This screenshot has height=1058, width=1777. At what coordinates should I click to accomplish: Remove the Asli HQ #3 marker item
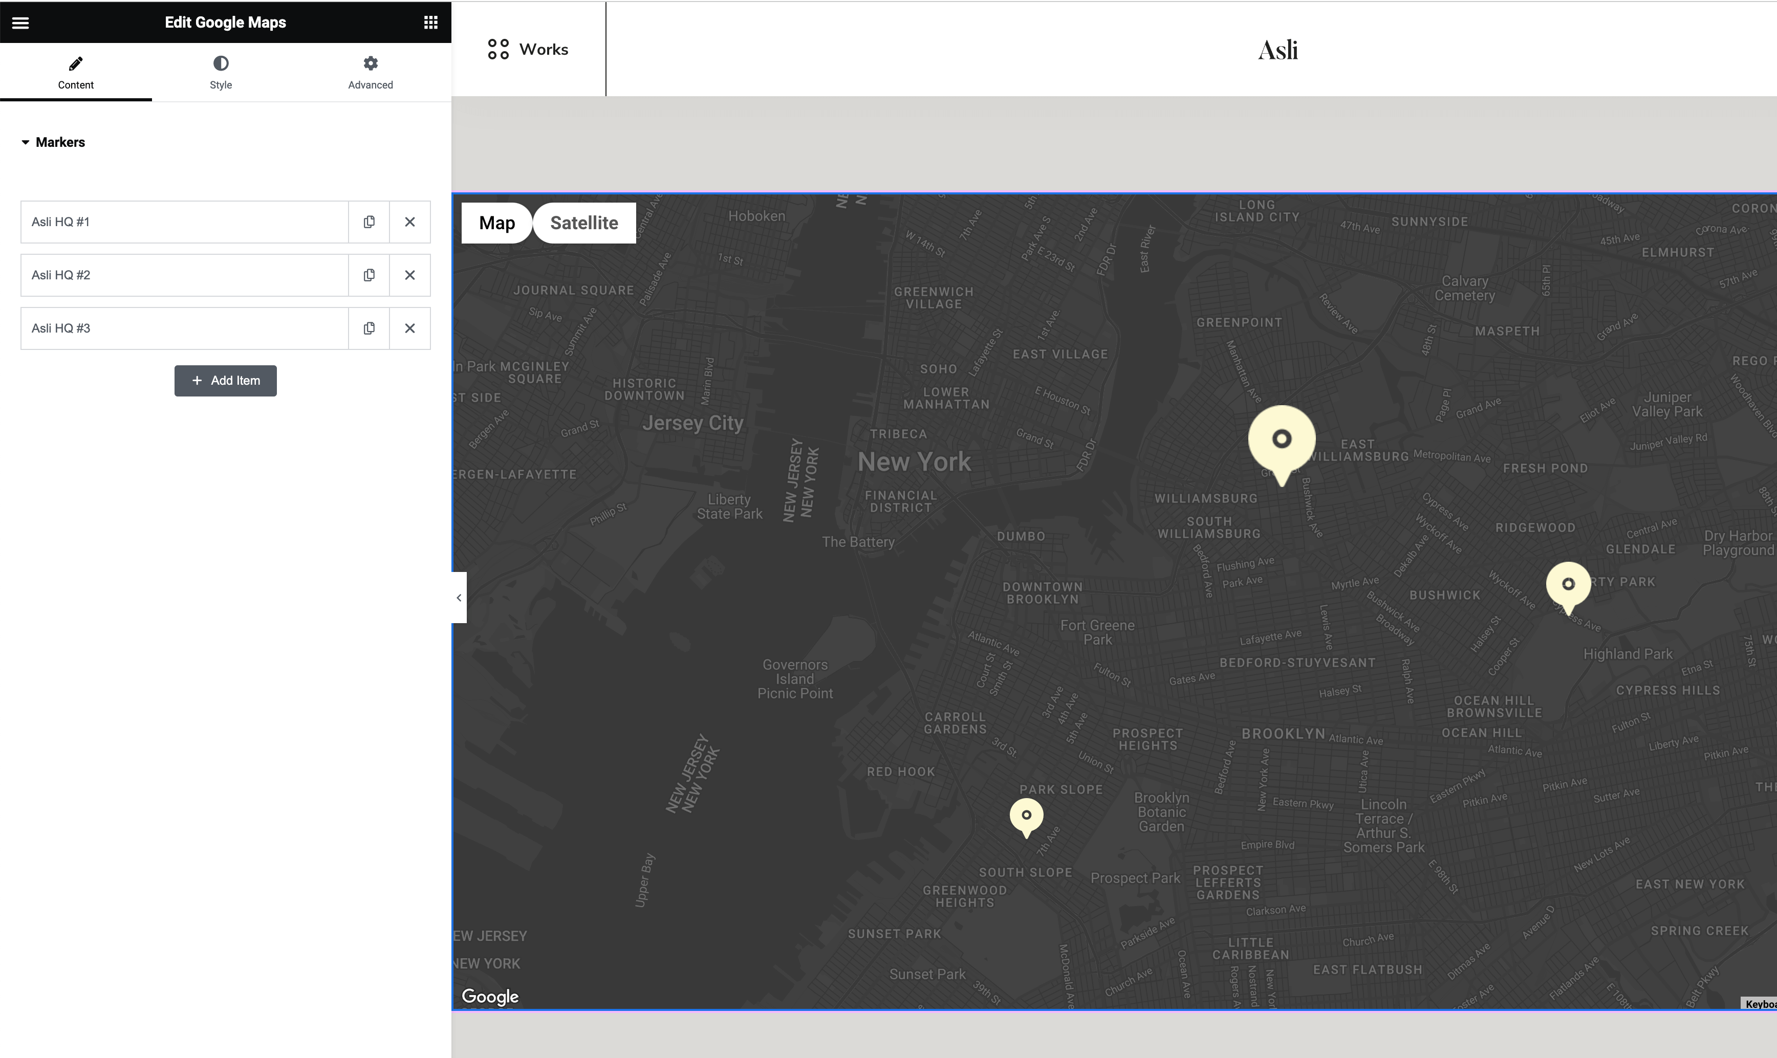(x=410, y=328)
